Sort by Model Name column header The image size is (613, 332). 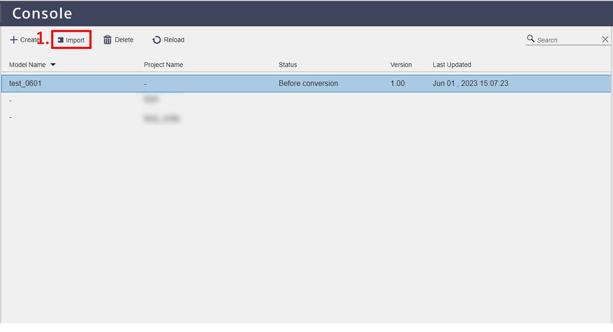[x=27, y=65]
